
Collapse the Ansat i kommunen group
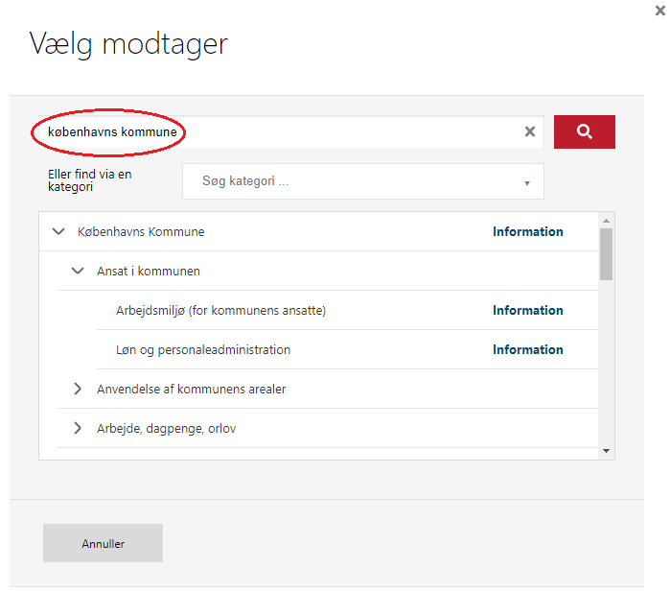78,271
